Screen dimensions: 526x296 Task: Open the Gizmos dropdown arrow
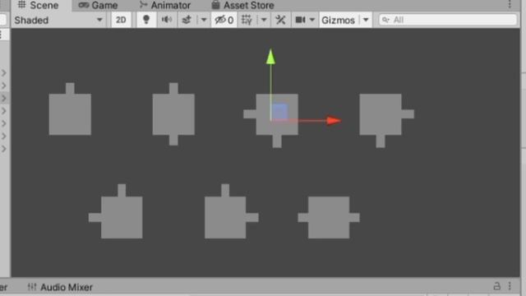366,20
